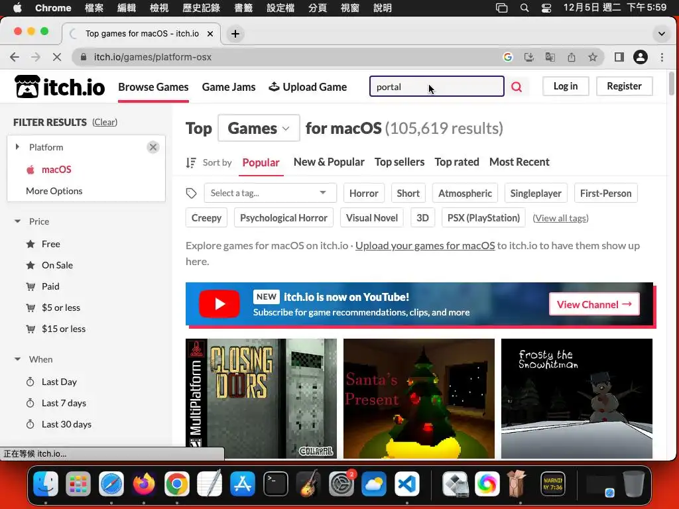The image size is (679, 509).
Task: Go back in browser history
Action: click(15, 57)
